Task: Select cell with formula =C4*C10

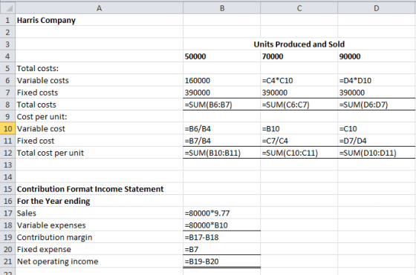Action: coord(299,81)
